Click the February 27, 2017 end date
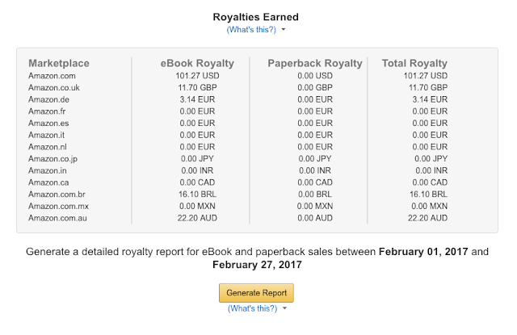Image resolution: width=517 pixels, height=335 pixels. coord(257,265)
